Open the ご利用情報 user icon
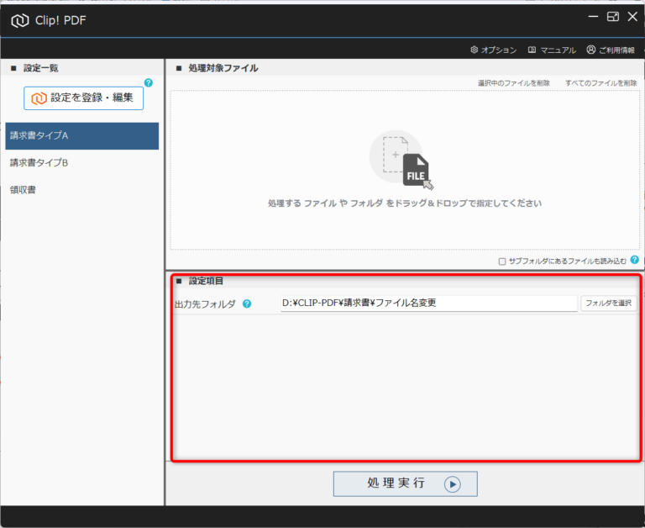 pos(590,50)
